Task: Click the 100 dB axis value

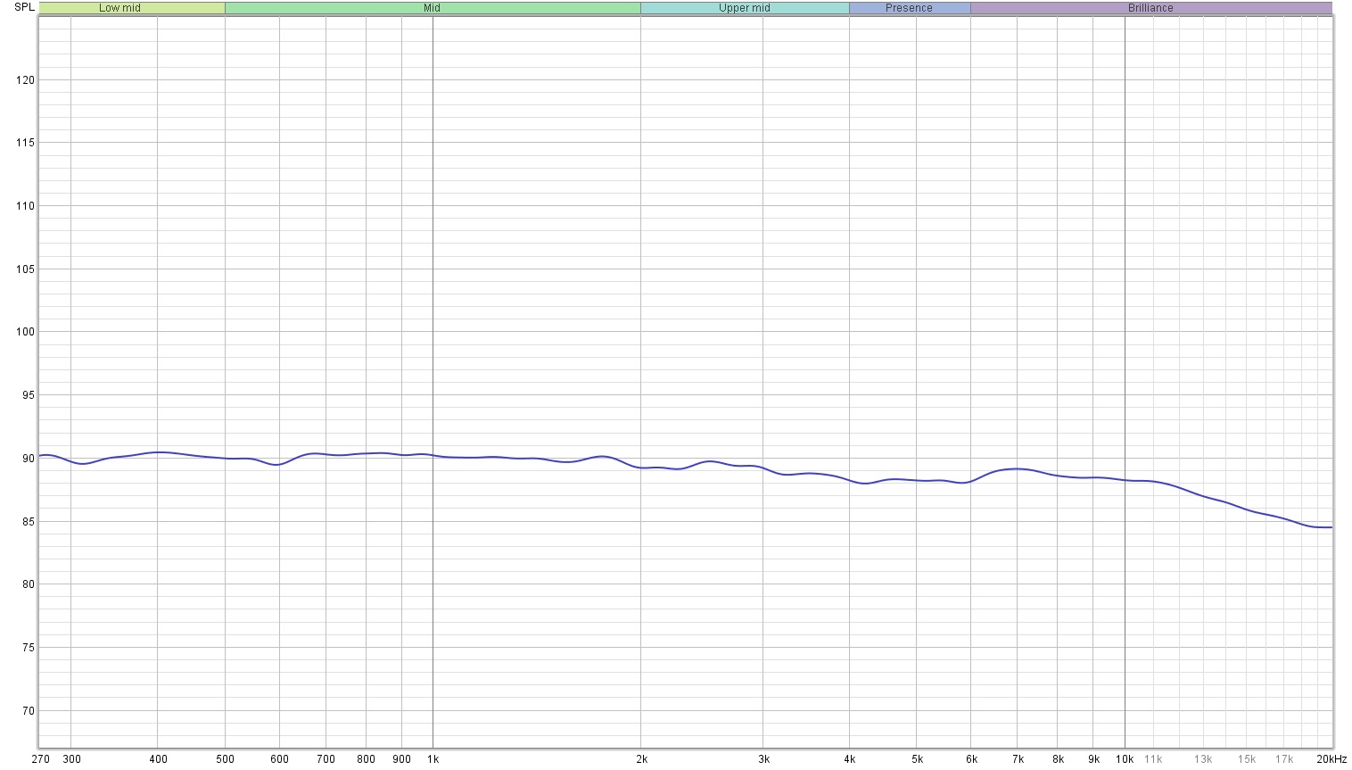Action: (25, 332)
